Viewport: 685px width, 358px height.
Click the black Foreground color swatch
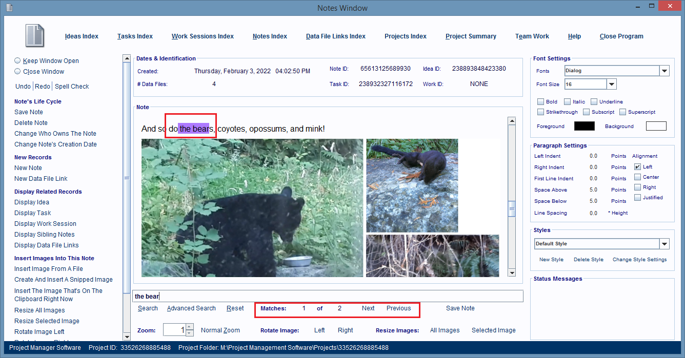pyautogui.click(x=584, y=126)
